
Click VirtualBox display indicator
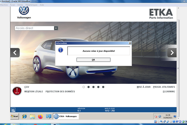pos(174,121)
